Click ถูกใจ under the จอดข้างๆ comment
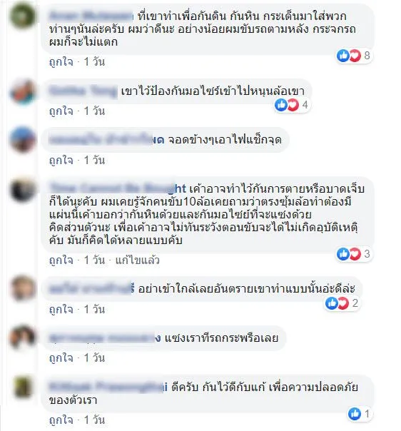This screenshot has height=431, width=401. pyautogui.click(x=61, y=160)
